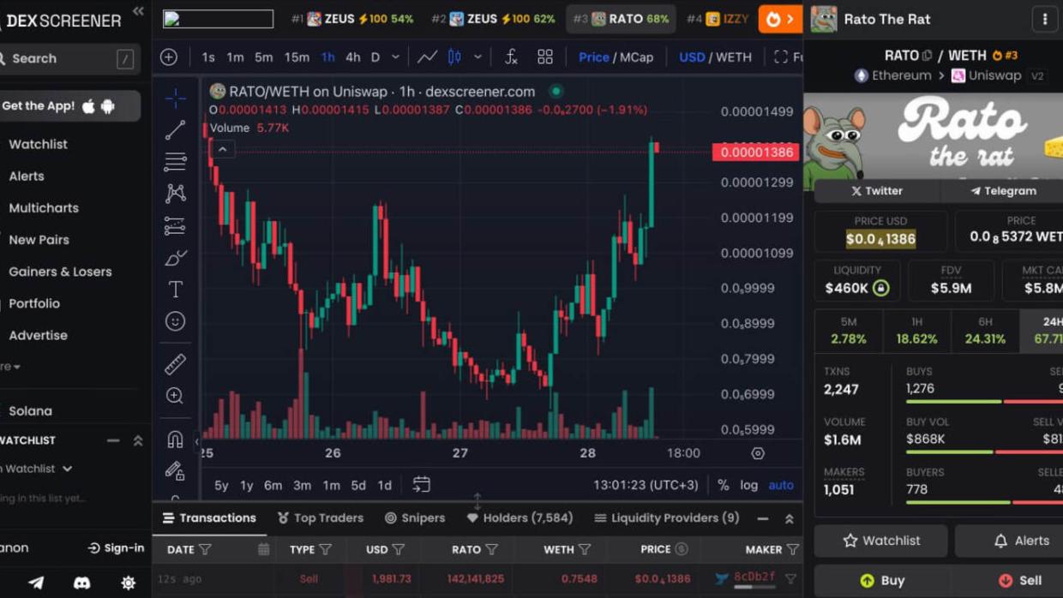Open the timeframe interval dropdown arrow
This screenshot has width=1063, height=598.
(395, 57)
